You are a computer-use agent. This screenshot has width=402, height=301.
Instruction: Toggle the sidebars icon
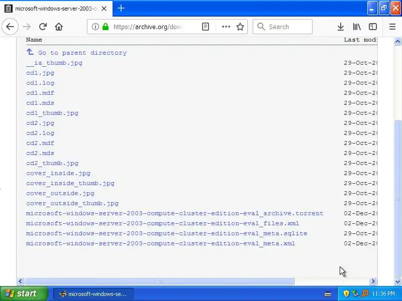point(372,27)
